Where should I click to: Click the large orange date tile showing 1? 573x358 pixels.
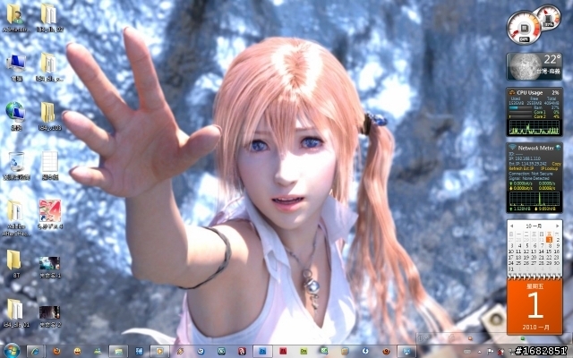click(535, 307)
